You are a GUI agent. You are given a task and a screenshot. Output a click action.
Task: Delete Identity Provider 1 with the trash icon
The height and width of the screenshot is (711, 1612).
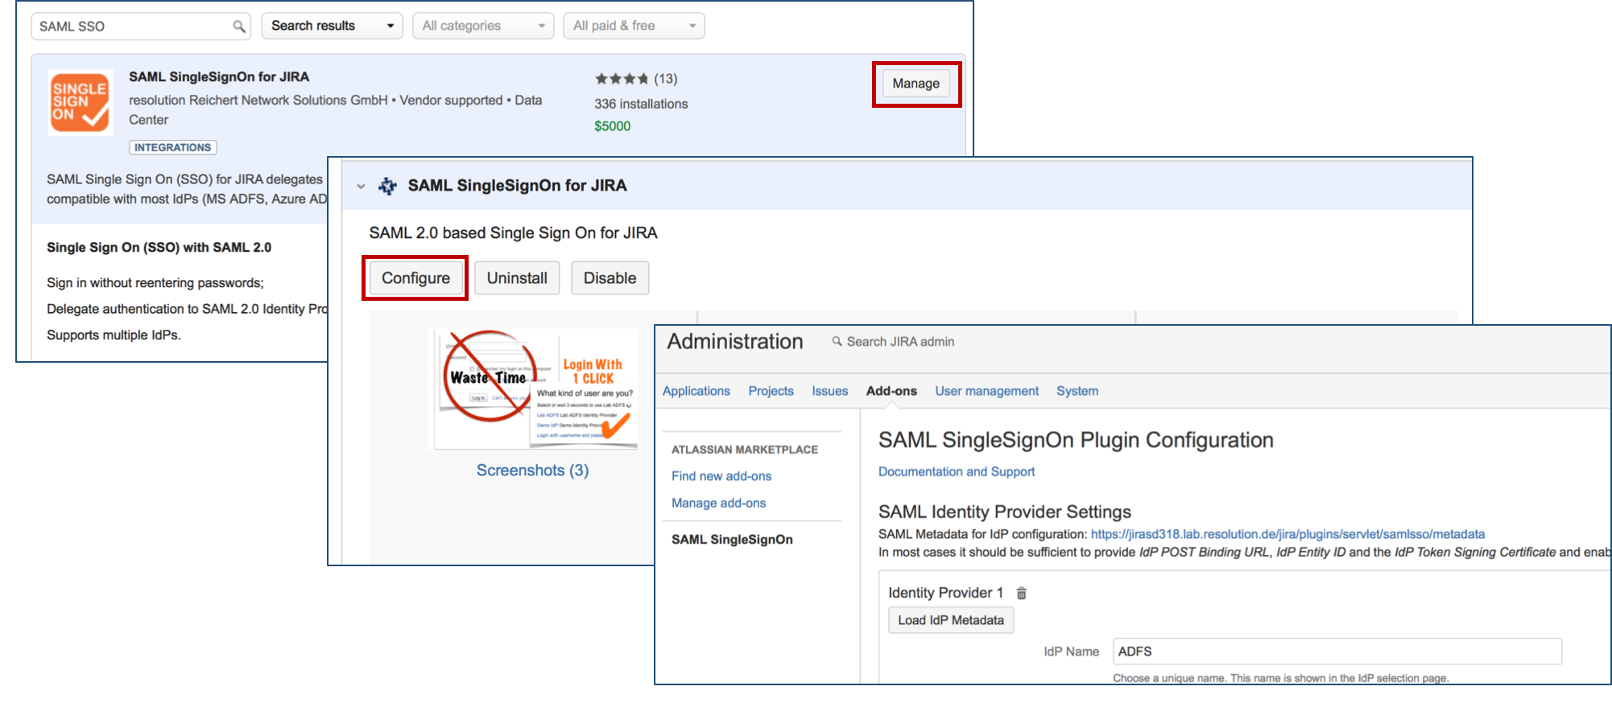click(x=1022, y=593)
